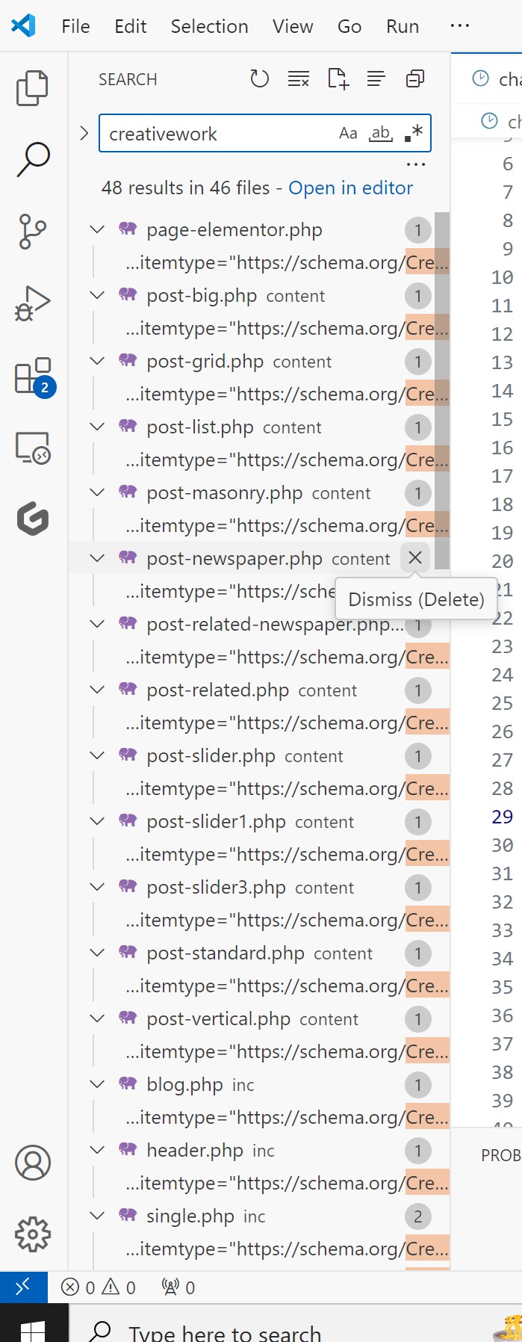Open the Selection menu
This screenshot has width=522, height=1342.
pyautogui.click(x=209, y=26)
